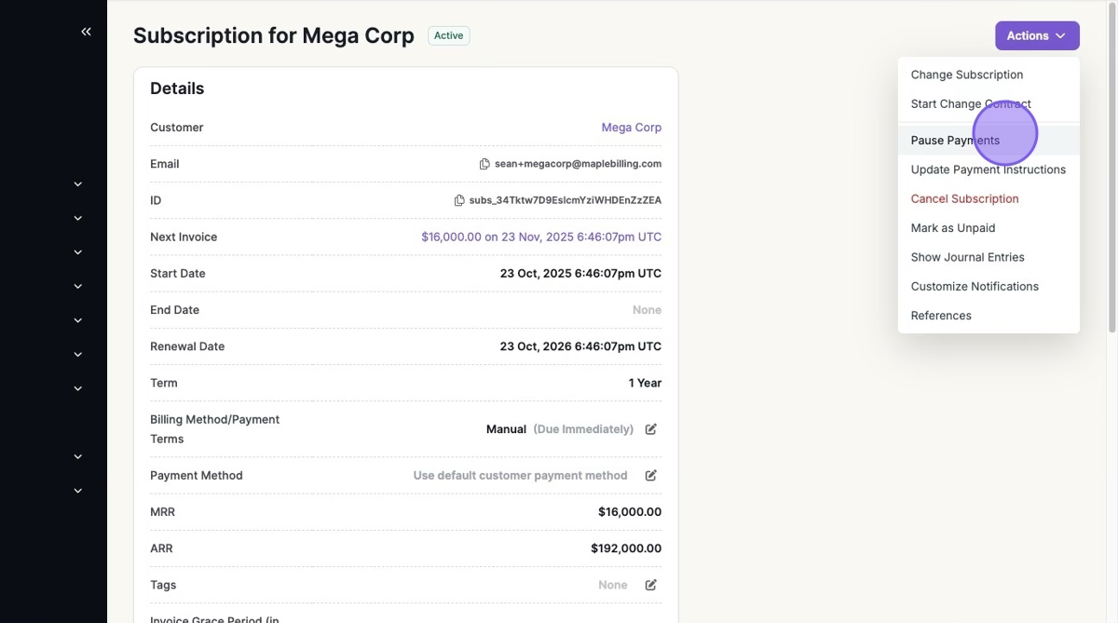Copy the subscription ID icon
Screen dimensions: 1118x623
(x=459, y=200)
